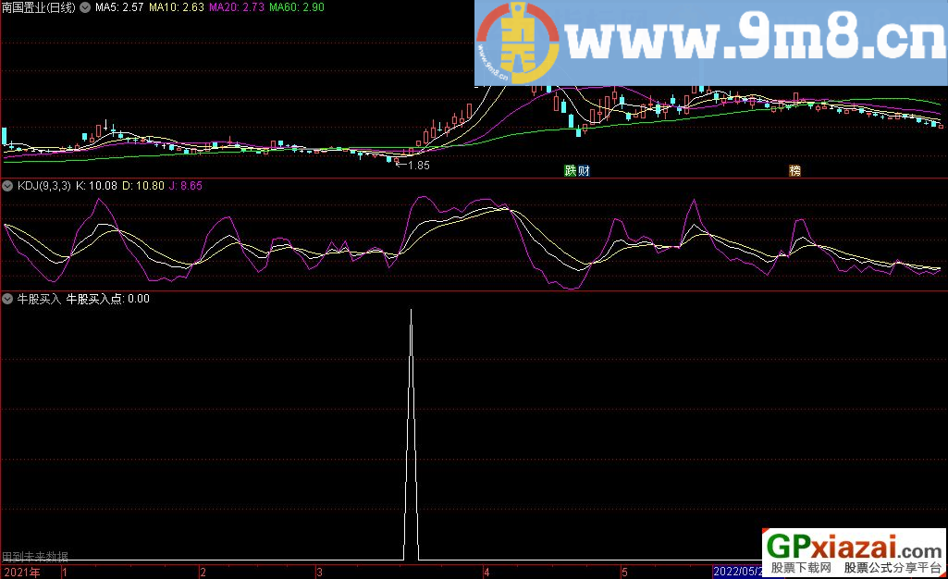
Task: Expand the main chart indicator dropdown arrow
Action: 85,7
